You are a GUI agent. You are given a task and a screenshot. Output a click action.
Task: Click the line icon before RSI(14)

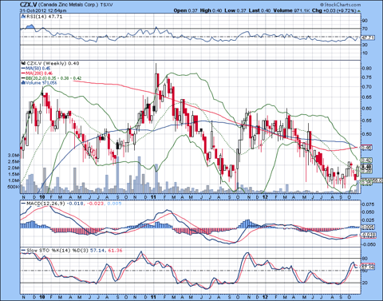pyautogui.click(x=24, y=17)
